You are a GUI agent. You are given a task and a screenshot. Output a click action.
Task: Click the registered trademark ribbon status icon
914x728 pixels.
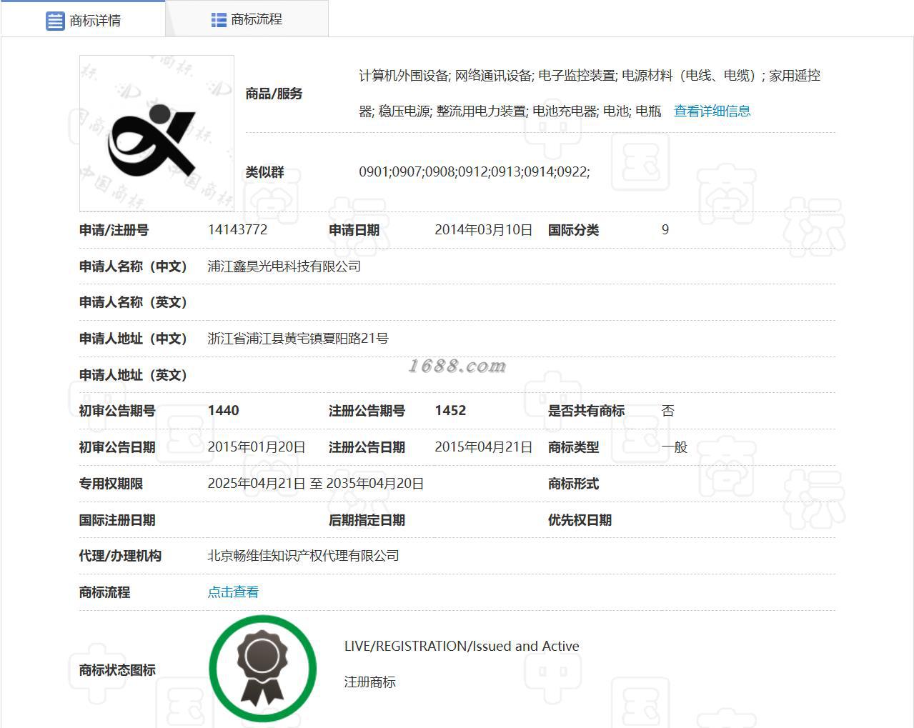pyautogui.click(x=262, y=669)
